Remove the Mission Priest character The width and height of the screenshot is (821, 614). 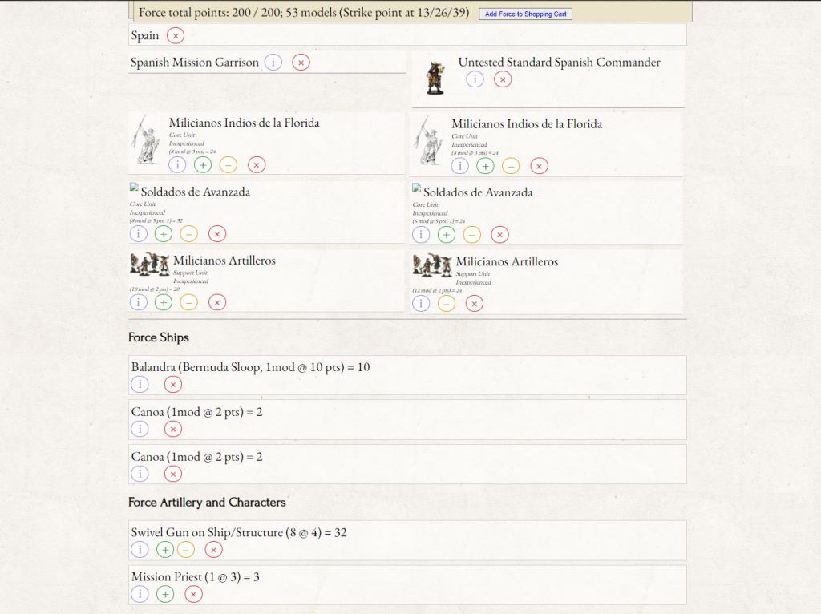193,594
